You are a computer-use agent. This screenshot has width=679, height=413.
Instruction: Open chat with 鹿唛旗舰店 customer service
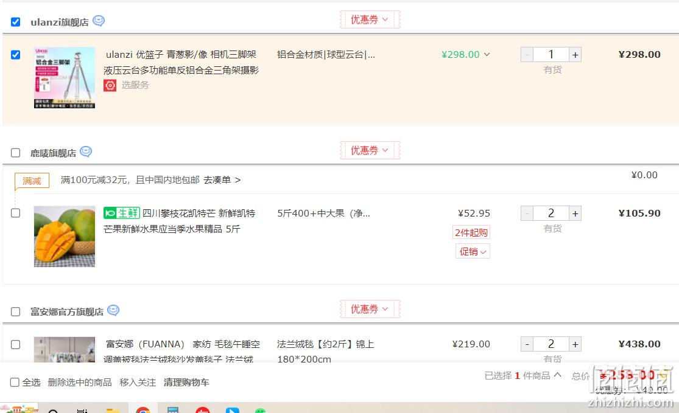click(x=86, y=151)
